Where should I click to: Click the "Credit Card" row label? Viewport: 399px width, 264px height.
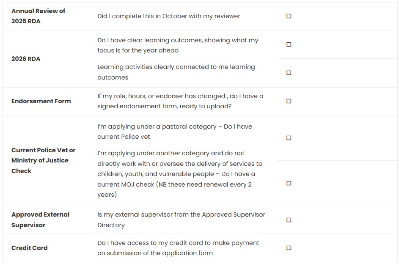click(x=29, y=248)
